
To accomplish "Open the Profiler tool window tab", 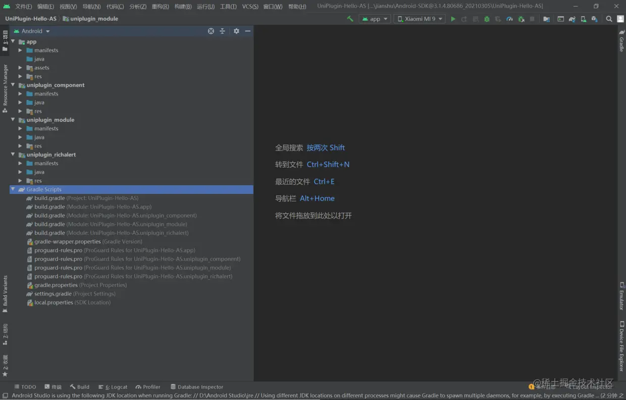I will coord(148,387).
